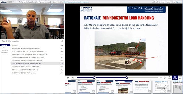Rate recording with fifth star
Image resolution: width=183 pixels, height=94 pixels.
click(x=159, y=2)
